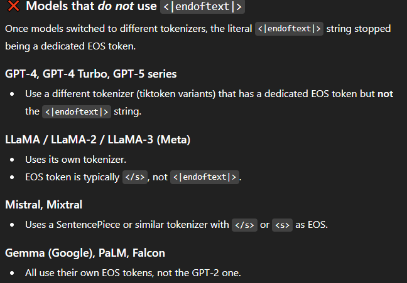Click the "Mistral, Mixtral" heading
Screen dimensions: 407x283
pyautogui.click(x=44, y=204)
